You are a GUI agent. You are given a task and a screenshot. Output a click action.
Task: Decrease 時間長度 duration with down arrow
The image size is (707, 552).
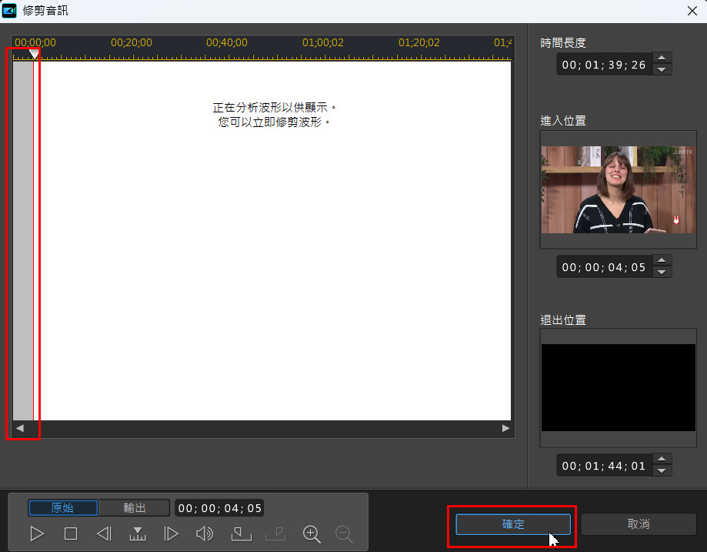tap(662, 69)
